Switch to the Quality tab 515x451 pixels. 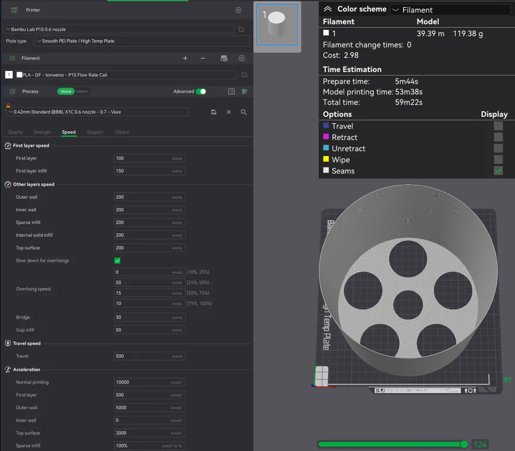coord(15,132)
